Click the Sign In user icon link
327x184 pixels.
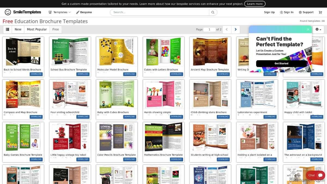287,12
